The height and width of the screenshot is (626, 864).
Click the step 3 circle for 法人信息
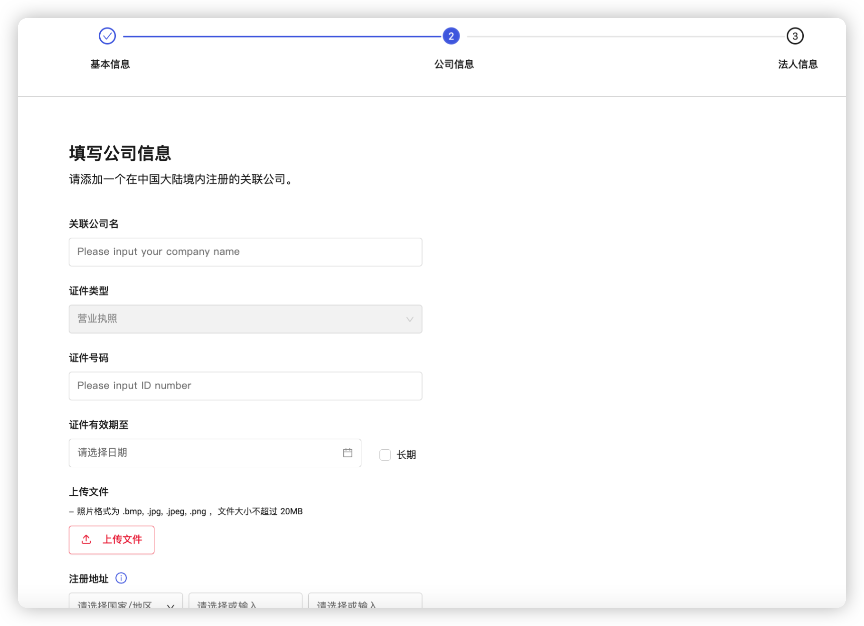(794, 36)
